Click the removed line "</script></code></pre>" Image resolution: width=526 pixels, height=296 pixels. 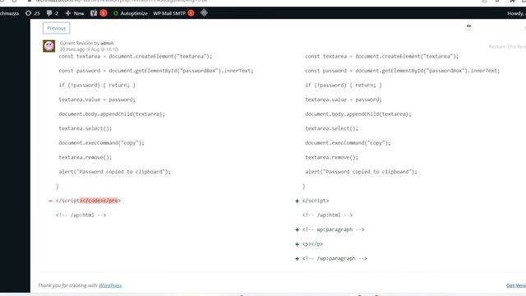(x=88, y=201)
